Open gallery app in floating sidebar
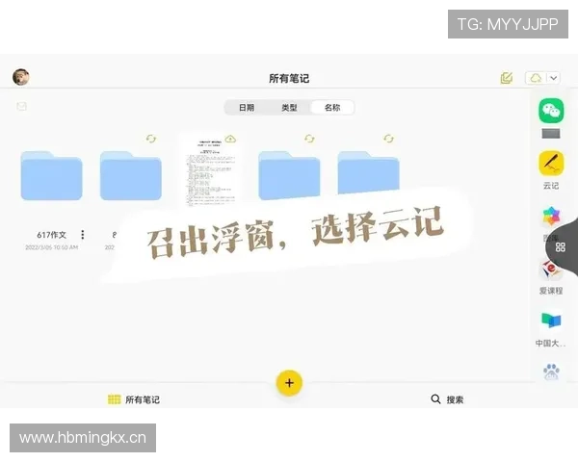Image resolution: width=578 pixels, height=462 pixels. 551,217
